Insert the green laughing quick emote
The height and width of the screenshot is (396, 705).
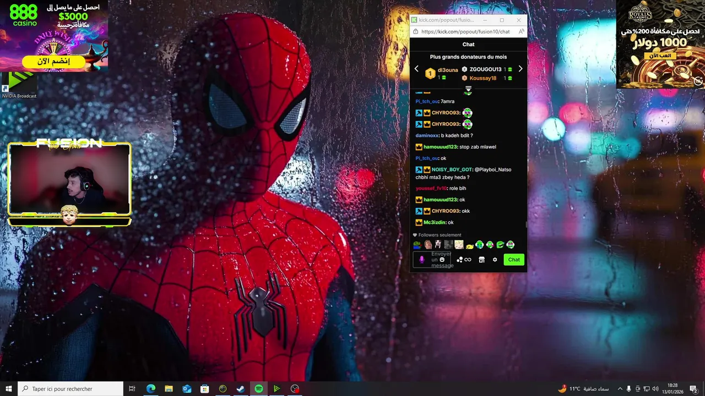[x=500, y=245]
